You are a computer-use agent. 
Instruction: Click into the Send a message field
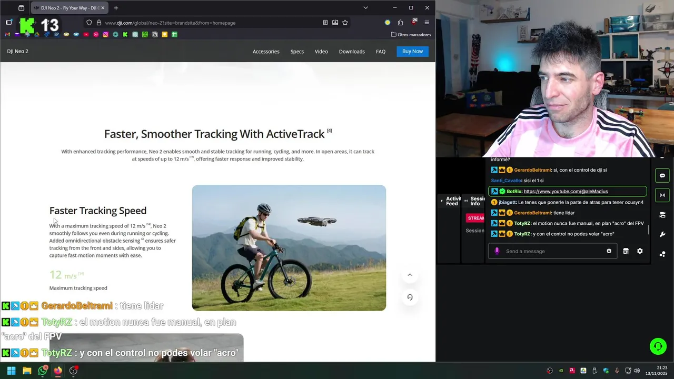pyautogui.click(x=553, y=251)
